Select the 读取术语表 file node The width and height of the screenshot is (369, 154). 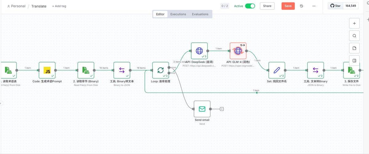pyautogui.click(x=8, y=70)
